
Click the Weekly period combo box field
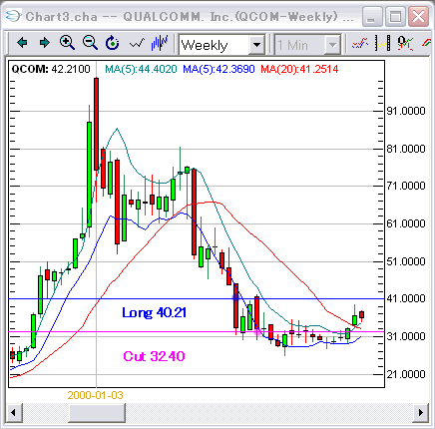[x=221, y=44]
